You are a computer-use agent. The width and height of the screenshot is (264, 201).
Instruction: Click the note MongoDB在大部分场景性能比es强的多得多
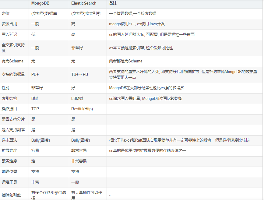tap(146, 88)
